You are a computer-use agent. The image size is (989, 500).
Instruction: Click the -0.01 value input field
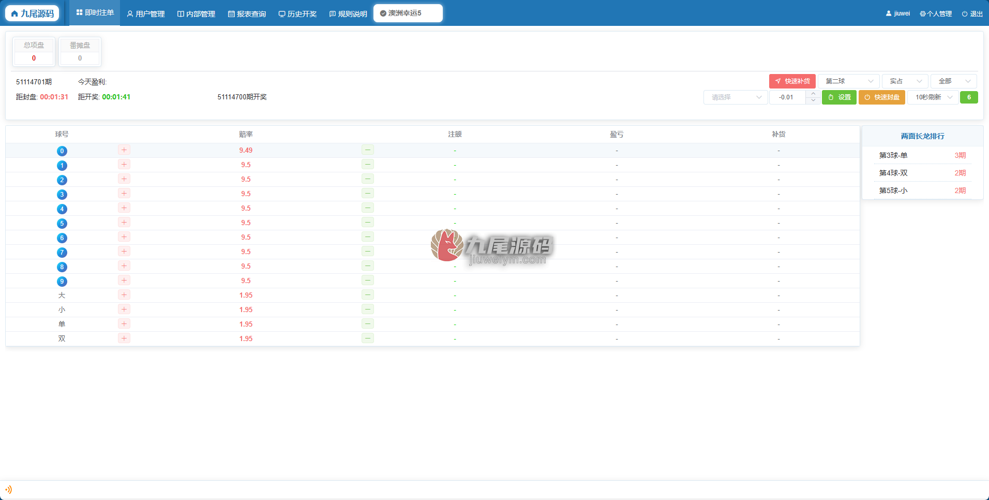click(x=787, y=97)
